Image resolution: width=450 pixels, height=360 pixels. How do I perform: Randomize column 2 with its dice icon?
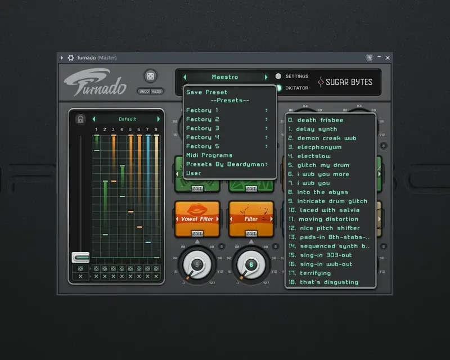(105, 269)
